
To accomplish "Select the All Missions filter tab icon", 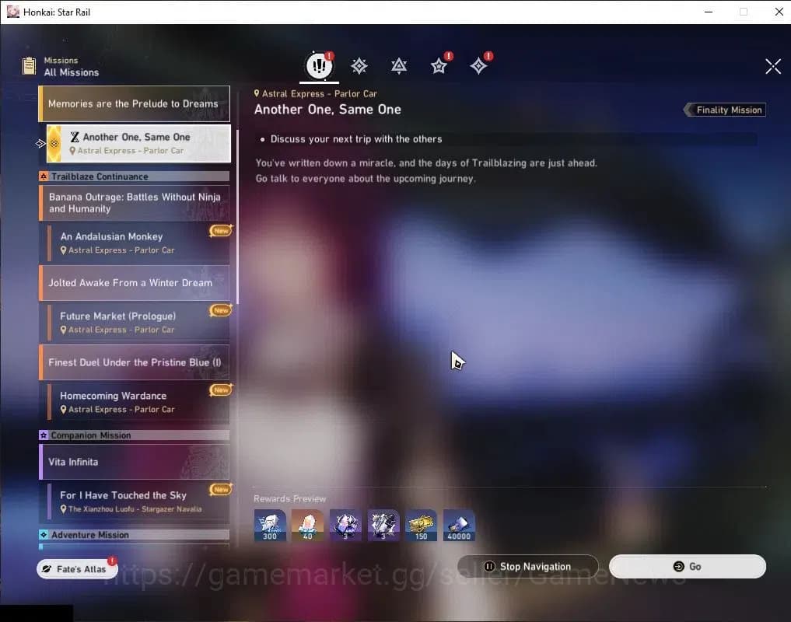I will (320, 65).
